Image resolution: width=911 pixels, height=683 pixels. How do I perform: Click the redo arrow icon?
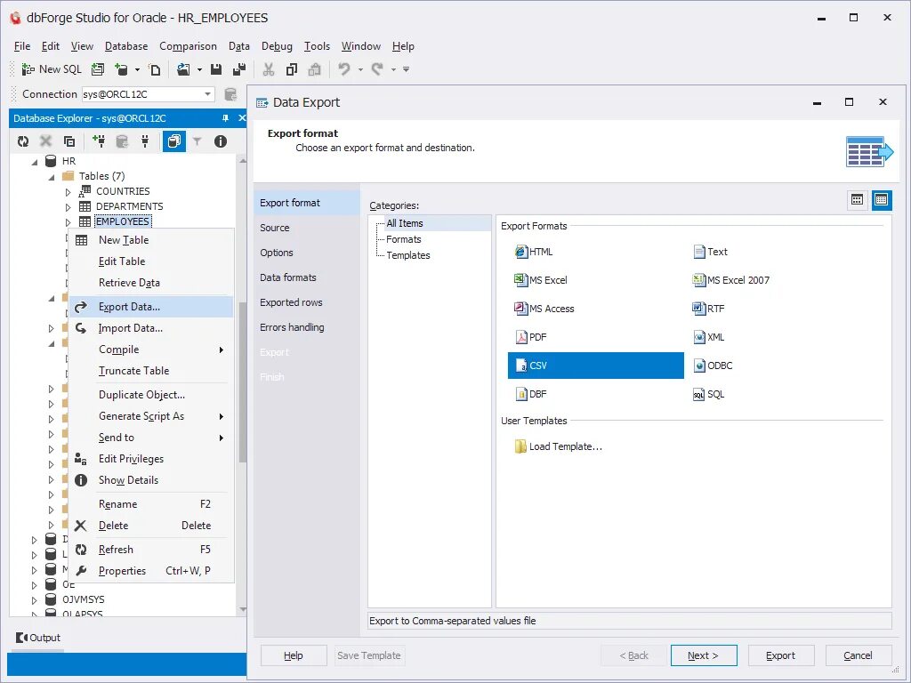point(377,69)
